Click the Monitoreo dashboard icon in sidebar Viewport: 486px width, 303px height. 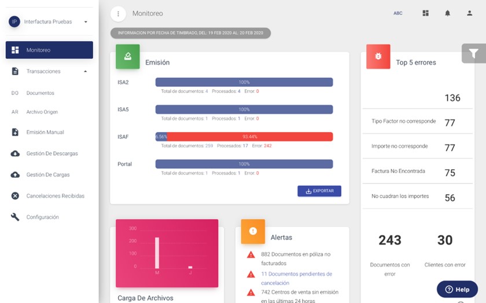click(15, 50)
